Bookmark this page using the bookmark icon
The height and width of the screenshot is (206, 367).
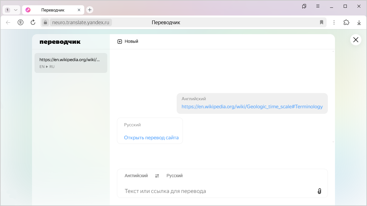coord(322,22)
